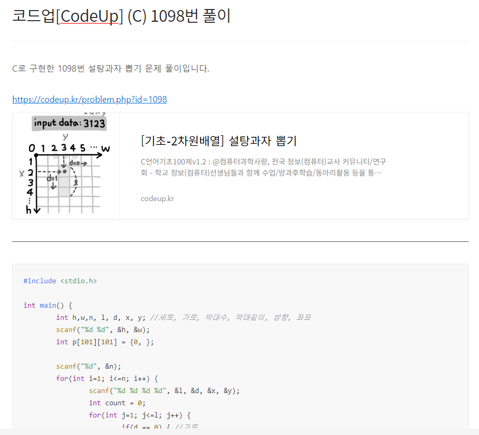Click the scanf("%d %d", &h, &w) line
The width and height of the screenshot is (479, 435).
tap(102, 329)
